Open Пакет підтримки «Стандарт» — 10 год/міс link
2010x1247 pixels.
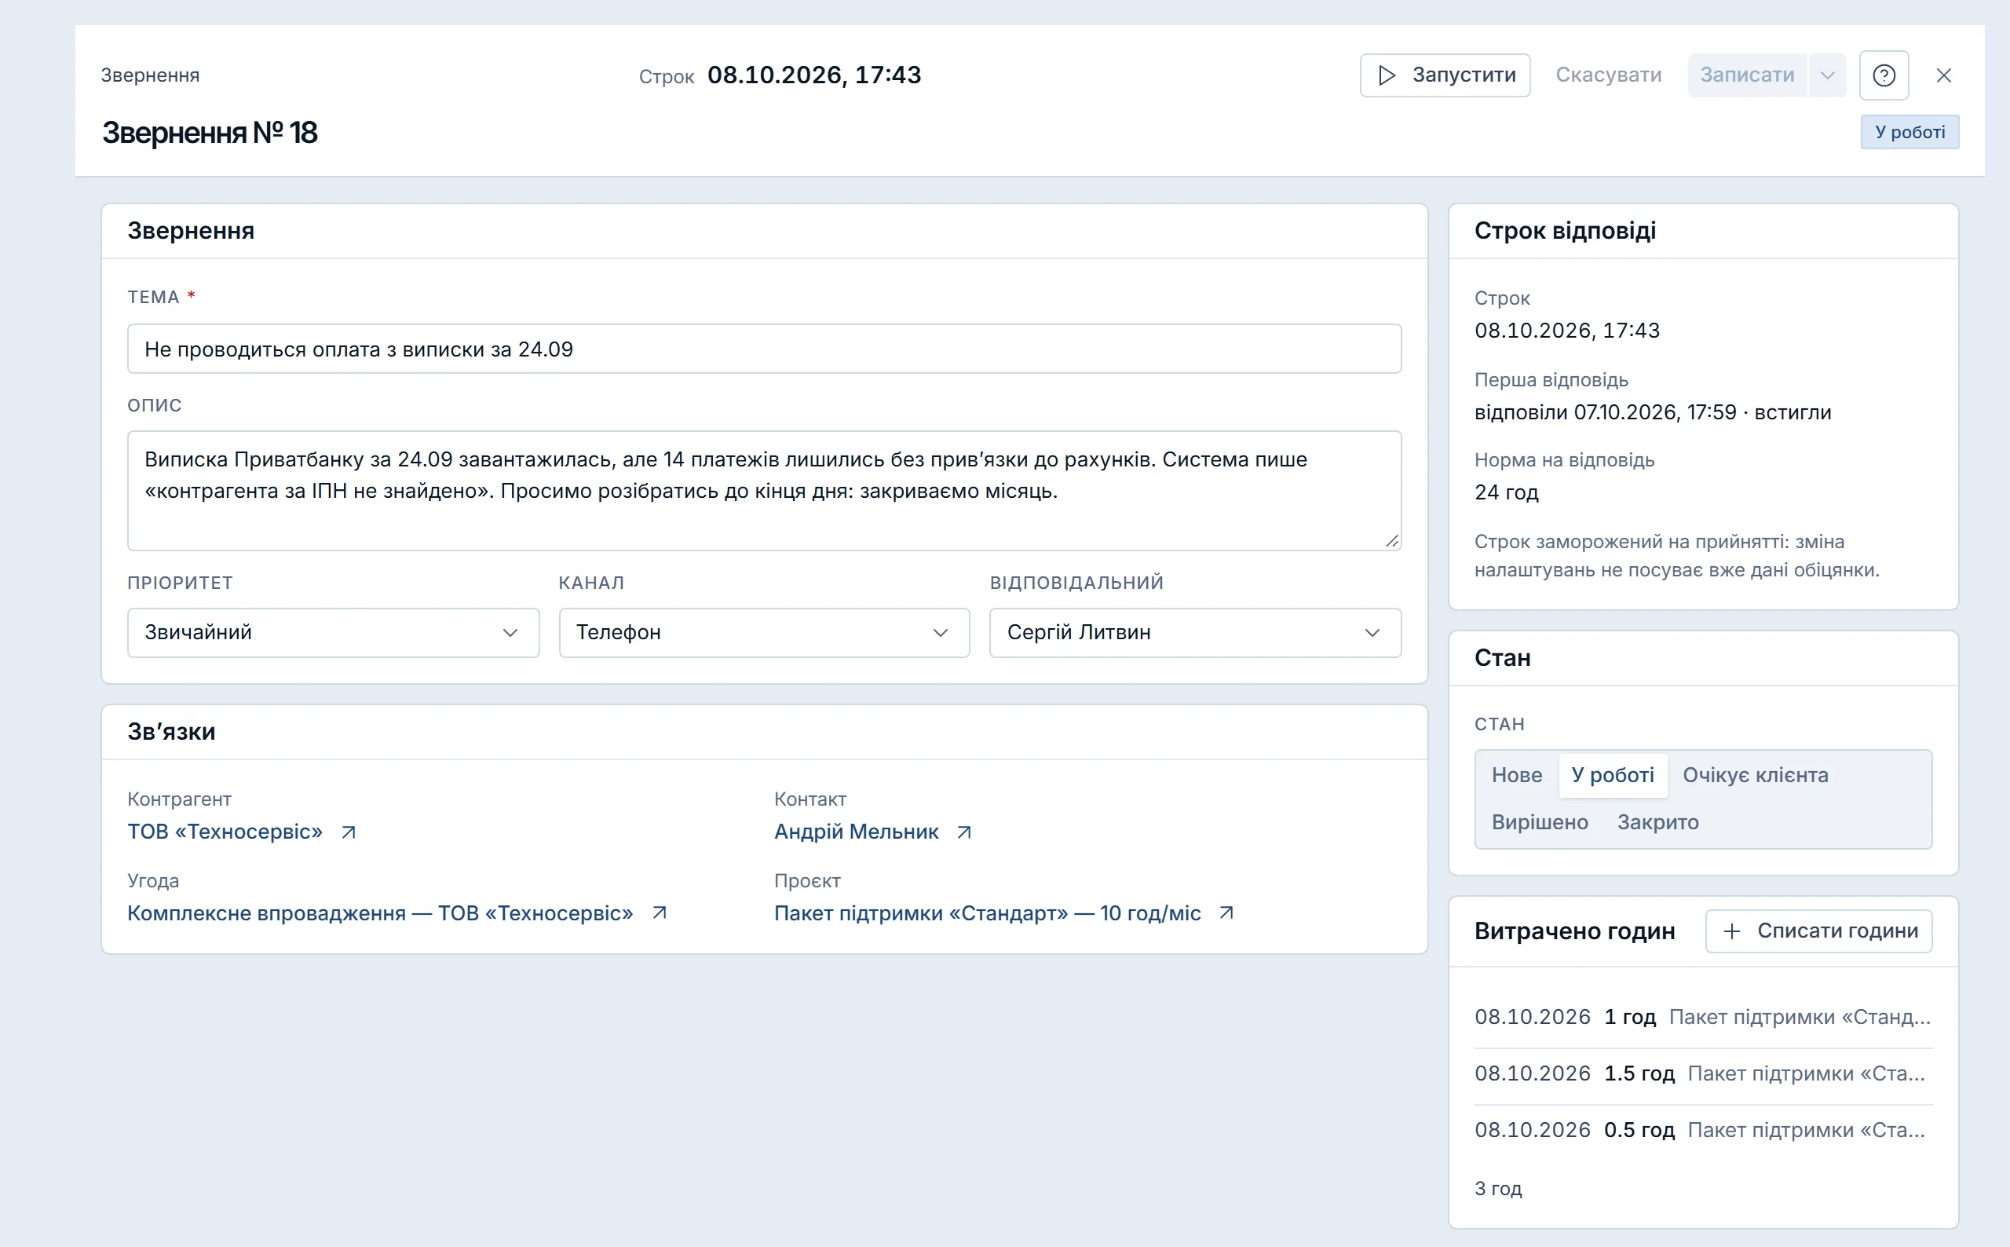tap(987, 914)
